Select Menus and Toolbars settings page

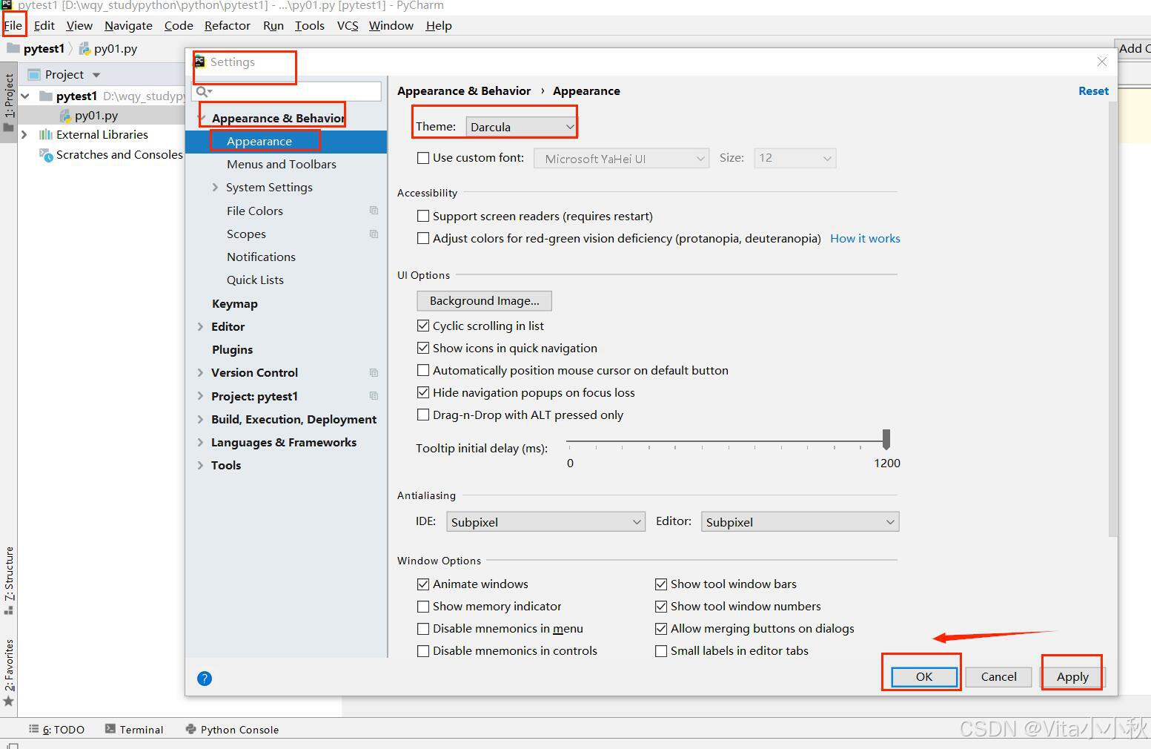click(282, 164)
